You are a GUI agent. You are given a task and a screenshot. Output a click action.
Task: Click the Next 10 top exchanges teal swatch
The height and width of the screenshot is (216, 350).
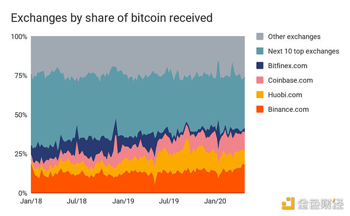click(x=260, y=51)
